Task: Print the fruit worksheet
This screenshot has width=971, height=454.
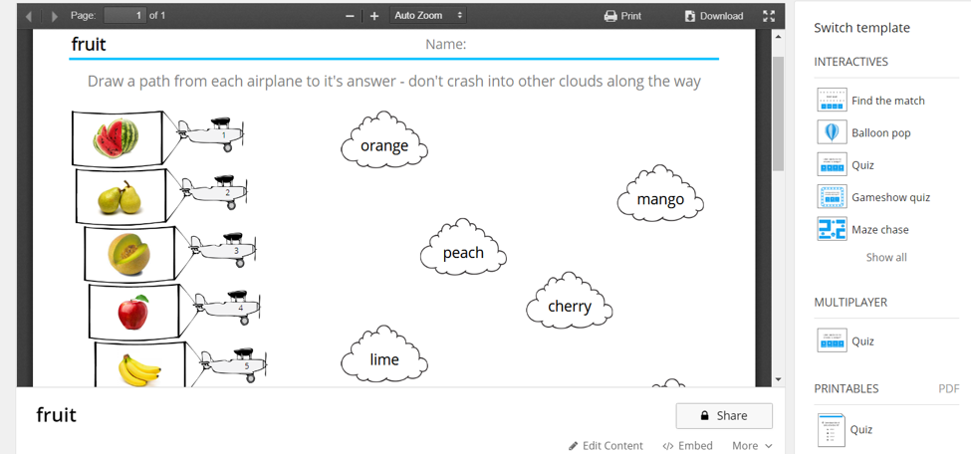Action: (622, 16)
